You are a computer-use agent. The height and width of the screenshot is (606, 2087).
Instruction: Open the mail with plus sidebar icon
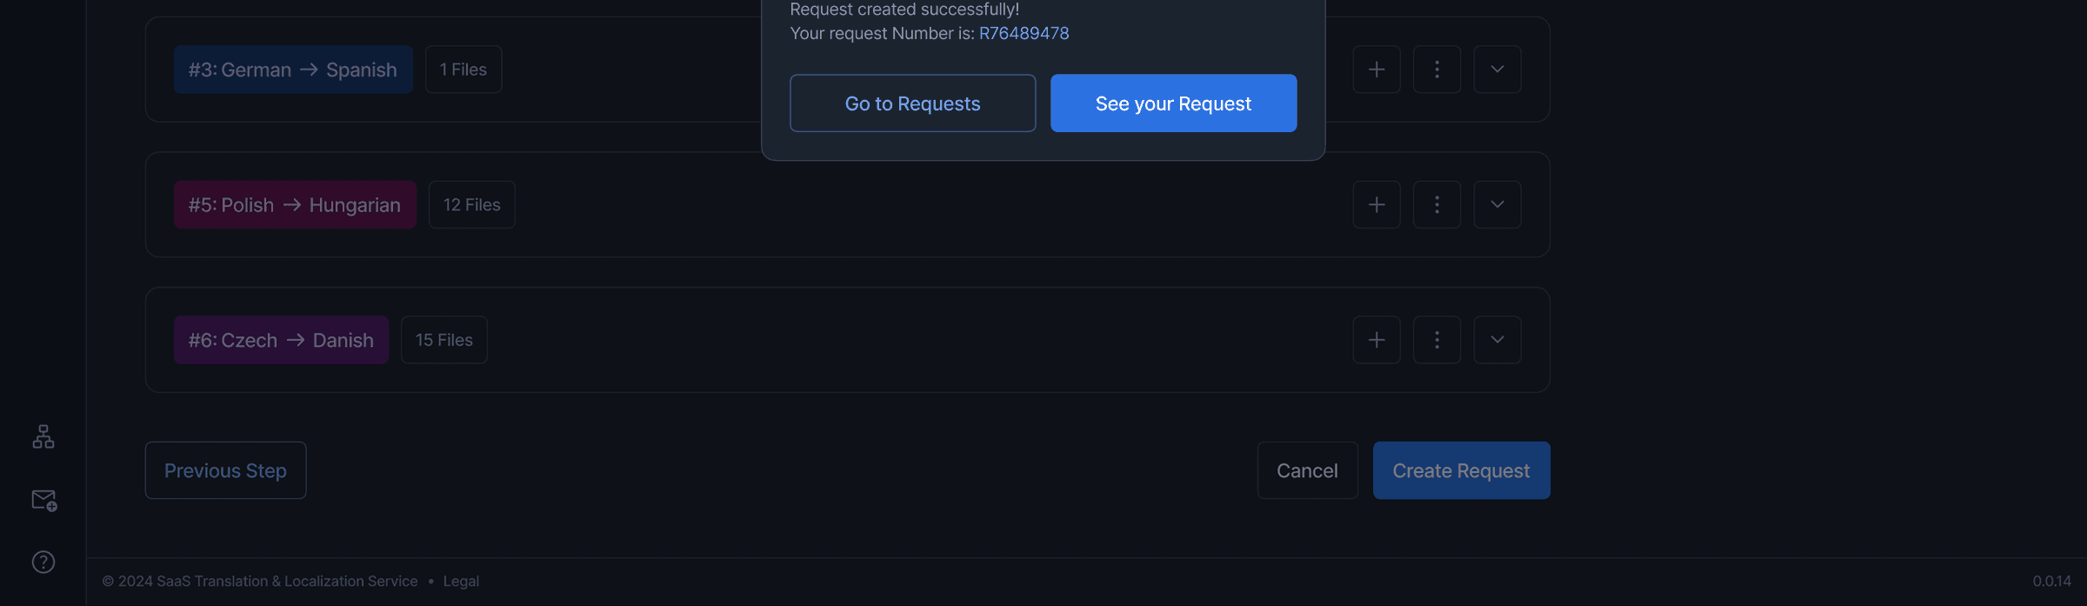[44, 500]
